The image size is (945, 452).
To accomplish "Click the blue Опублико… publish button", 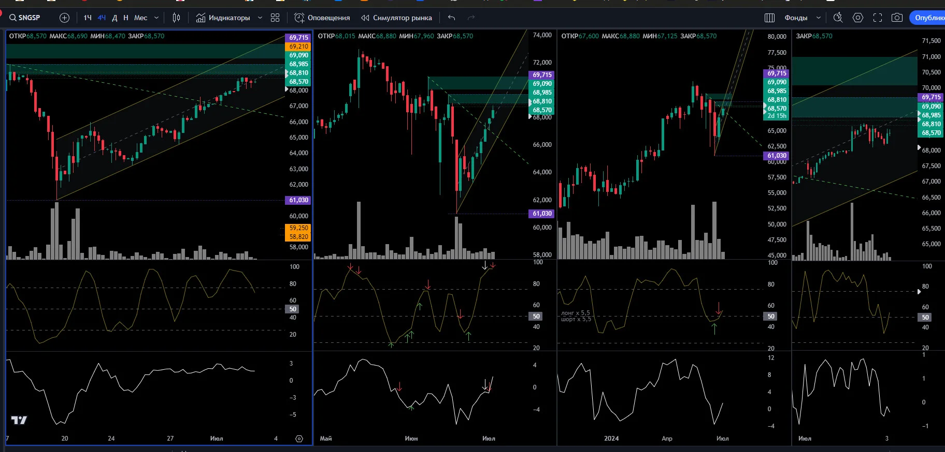I will coord(927,18).
